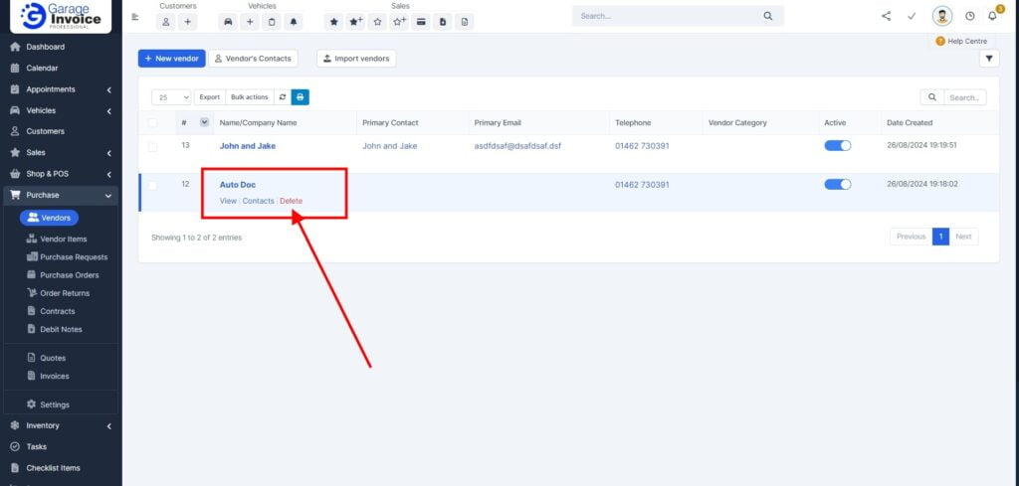The width and height of the screenshot is (1019, 486).
Task: Open the notifications bell with badge
Action: point(992,15)
